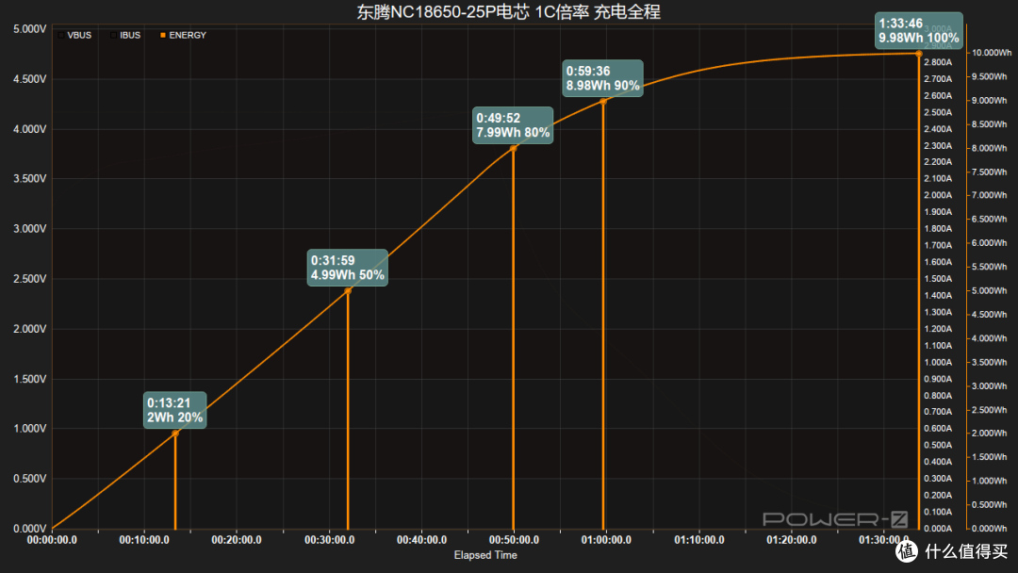Screen dimensions: 1018x573
Task: Select the 2.800A current axis label
Action: [938, 62]
